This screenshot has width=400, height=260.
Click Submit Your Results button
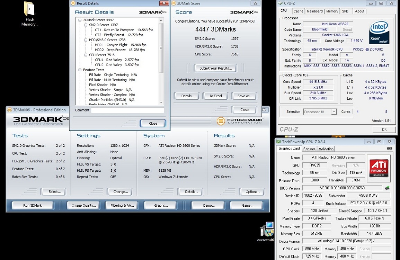point(215,68)
